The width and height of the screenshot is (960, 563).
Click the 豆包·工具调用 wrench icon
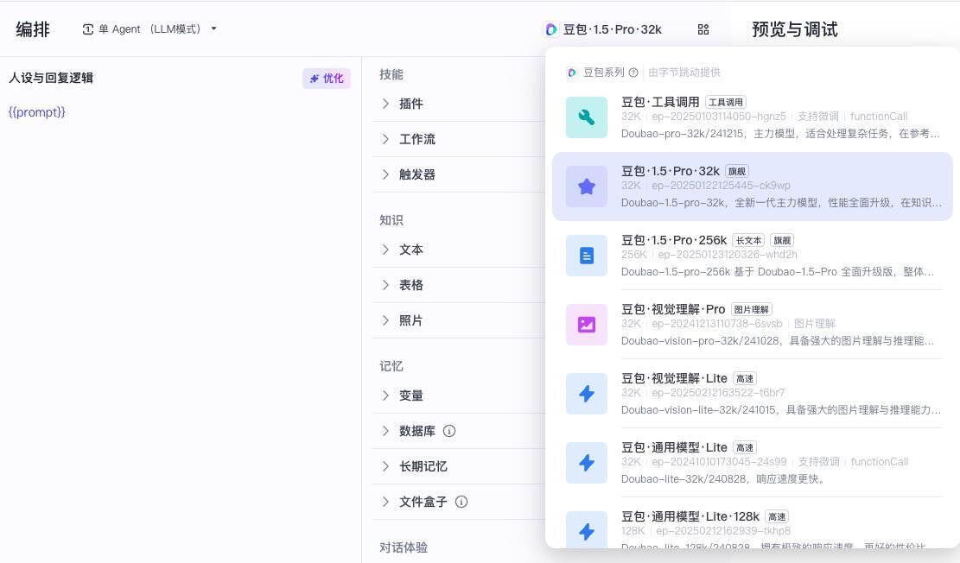[x=586, y=117]
